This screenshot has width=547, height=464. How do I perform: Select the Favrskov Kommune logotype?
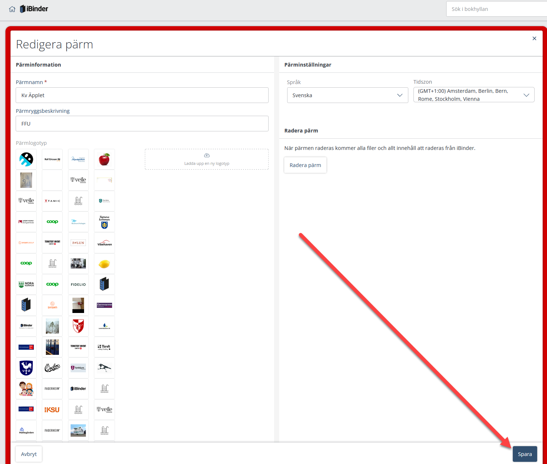104,201
